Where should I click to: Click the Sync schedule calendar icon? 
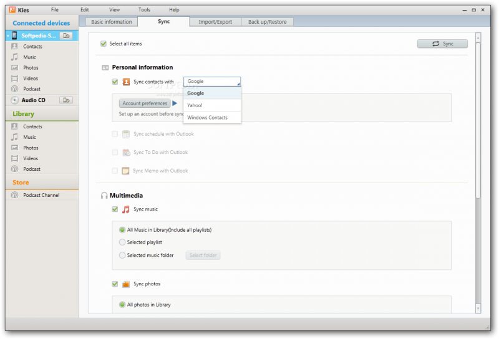[x=126, y=134]
